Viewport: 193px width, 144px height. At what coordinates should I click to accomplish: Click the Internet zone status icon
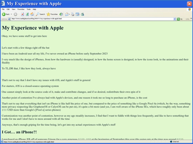(171, 142)
